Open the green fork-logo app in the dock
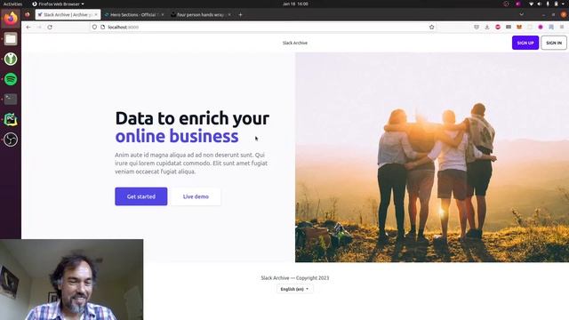The image size is (569, 320). click(x=11, y=59)
